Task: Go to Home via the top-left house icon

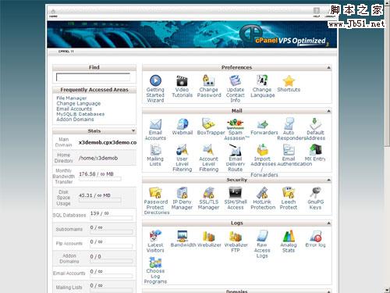Action: 53,13
